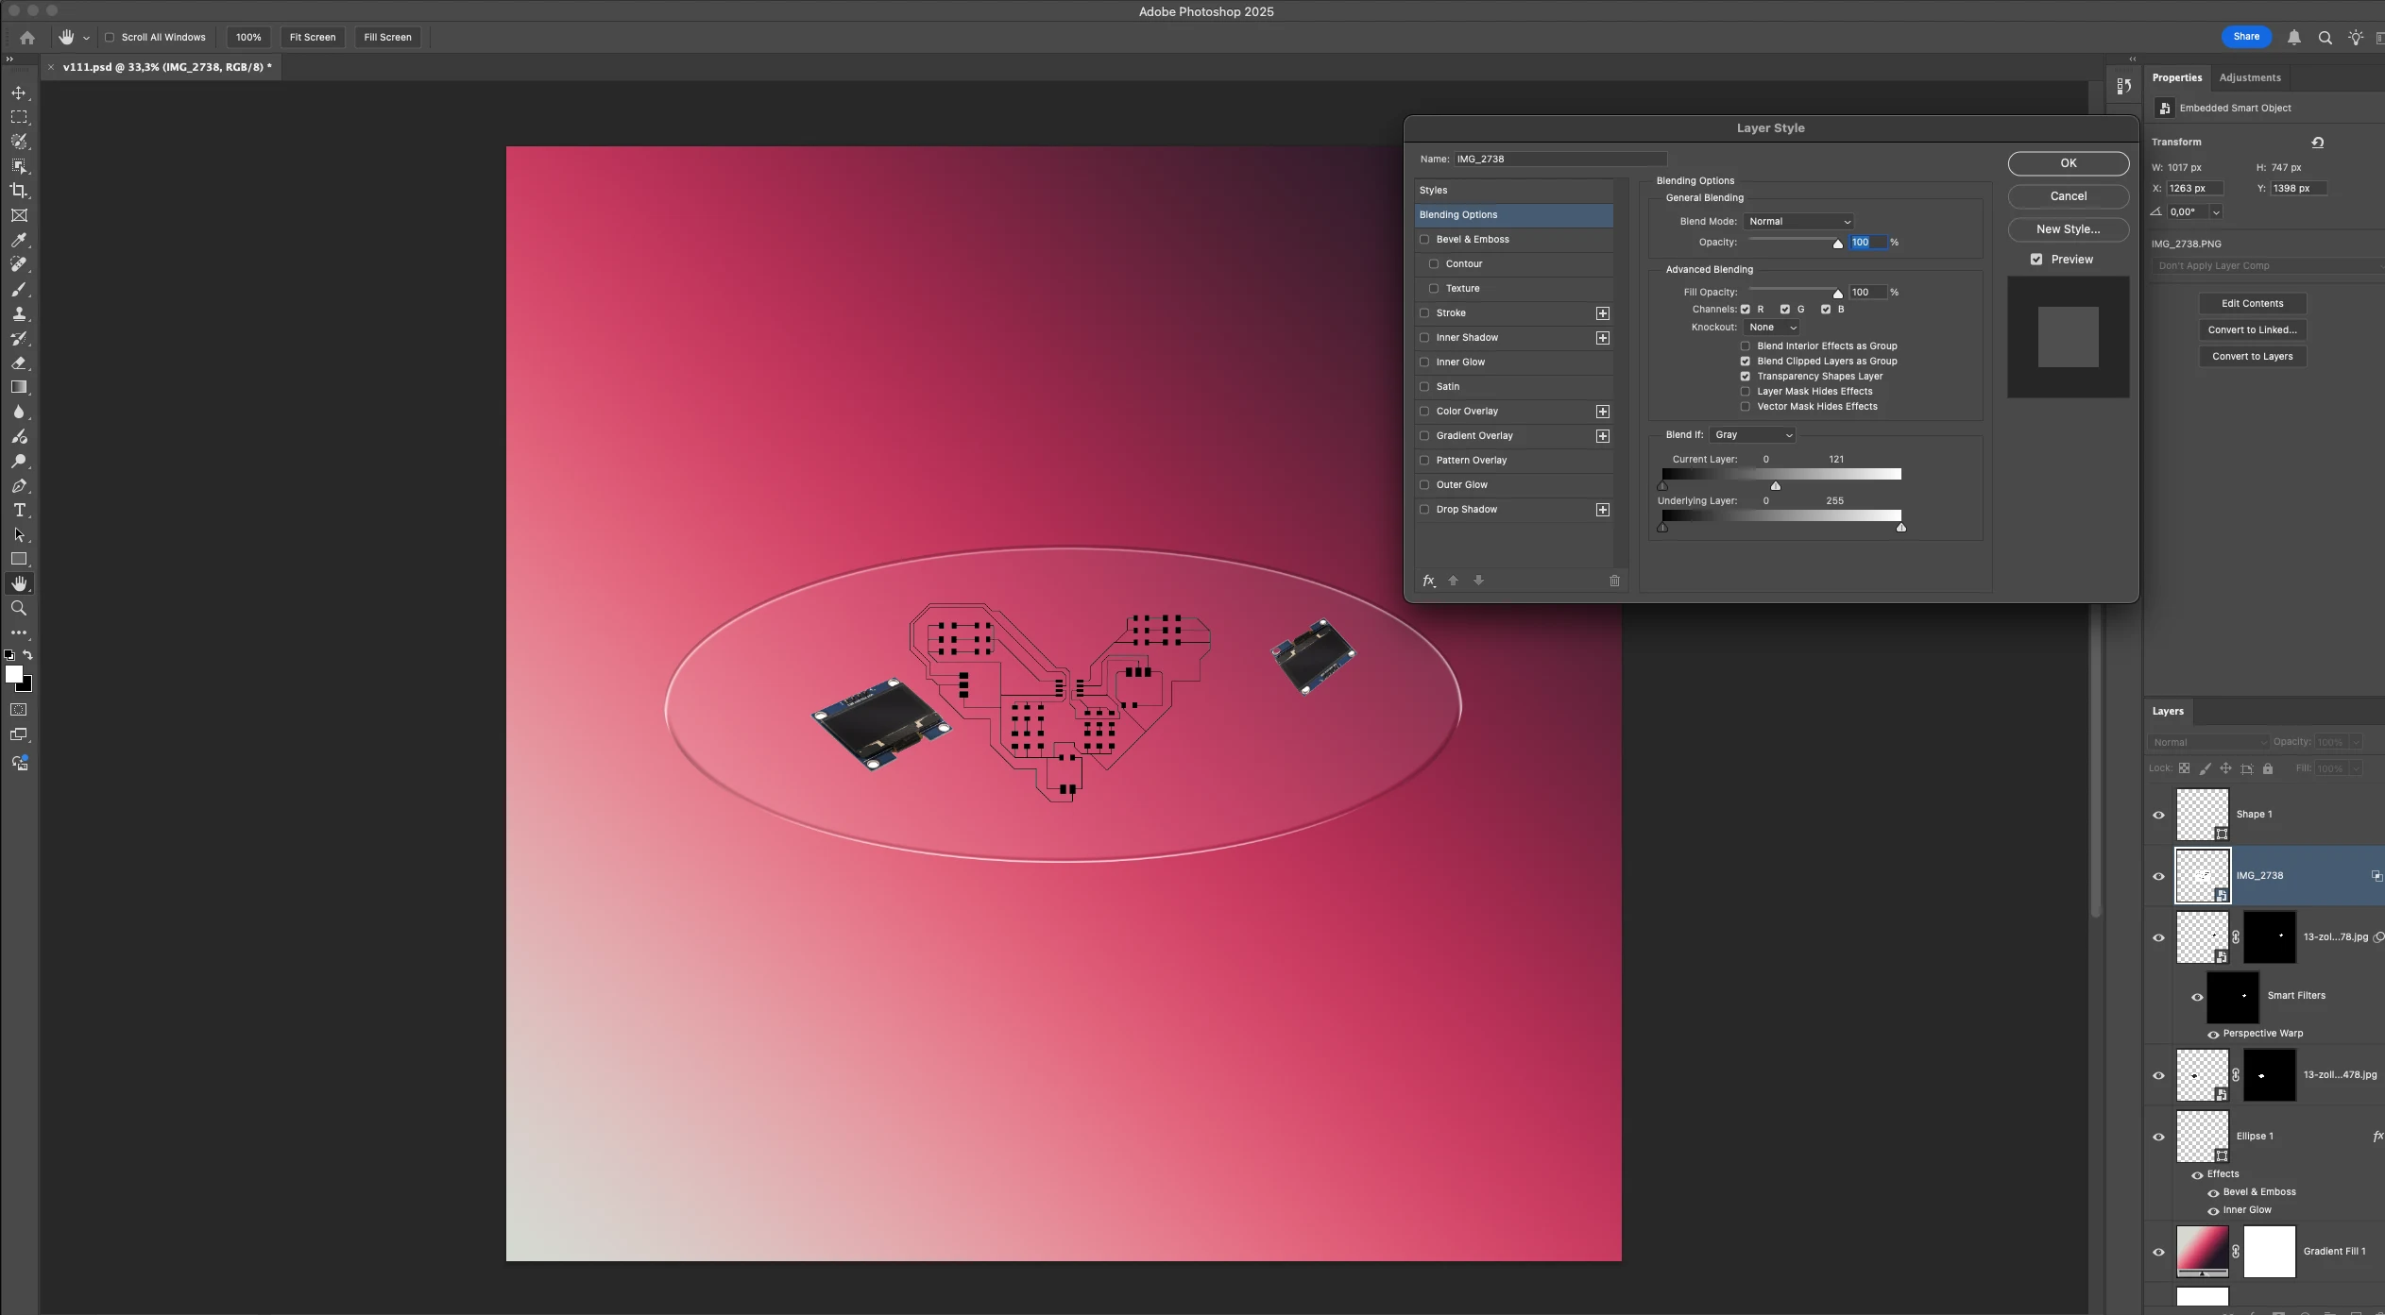Toggle the Preview checkbox
This screenshot has height=1315, width=2385.
click(2036, 260)
